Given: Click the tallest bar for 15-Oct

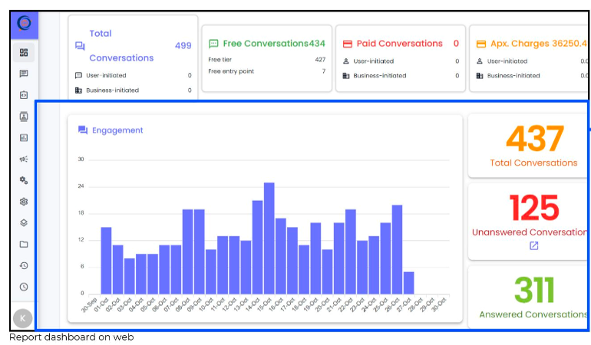Looking at the screenshot, I should click(269, 238).
